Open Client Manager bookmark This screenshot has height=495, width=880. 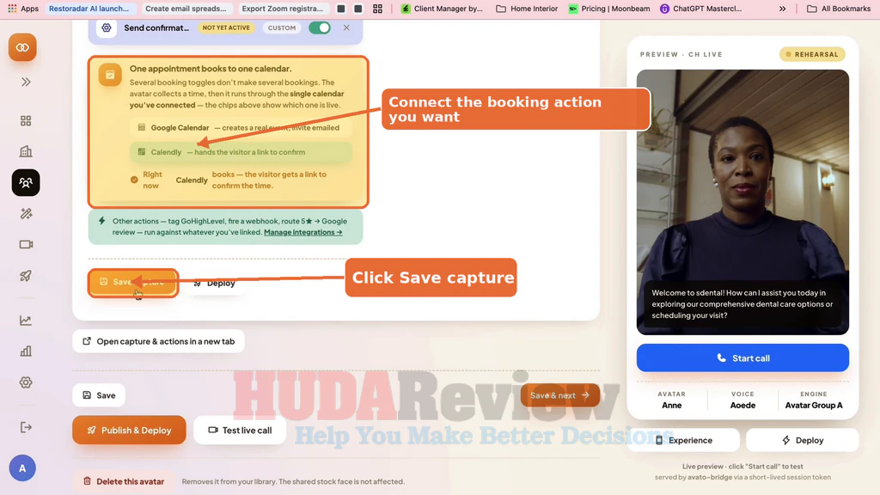(x=442, y=9)
